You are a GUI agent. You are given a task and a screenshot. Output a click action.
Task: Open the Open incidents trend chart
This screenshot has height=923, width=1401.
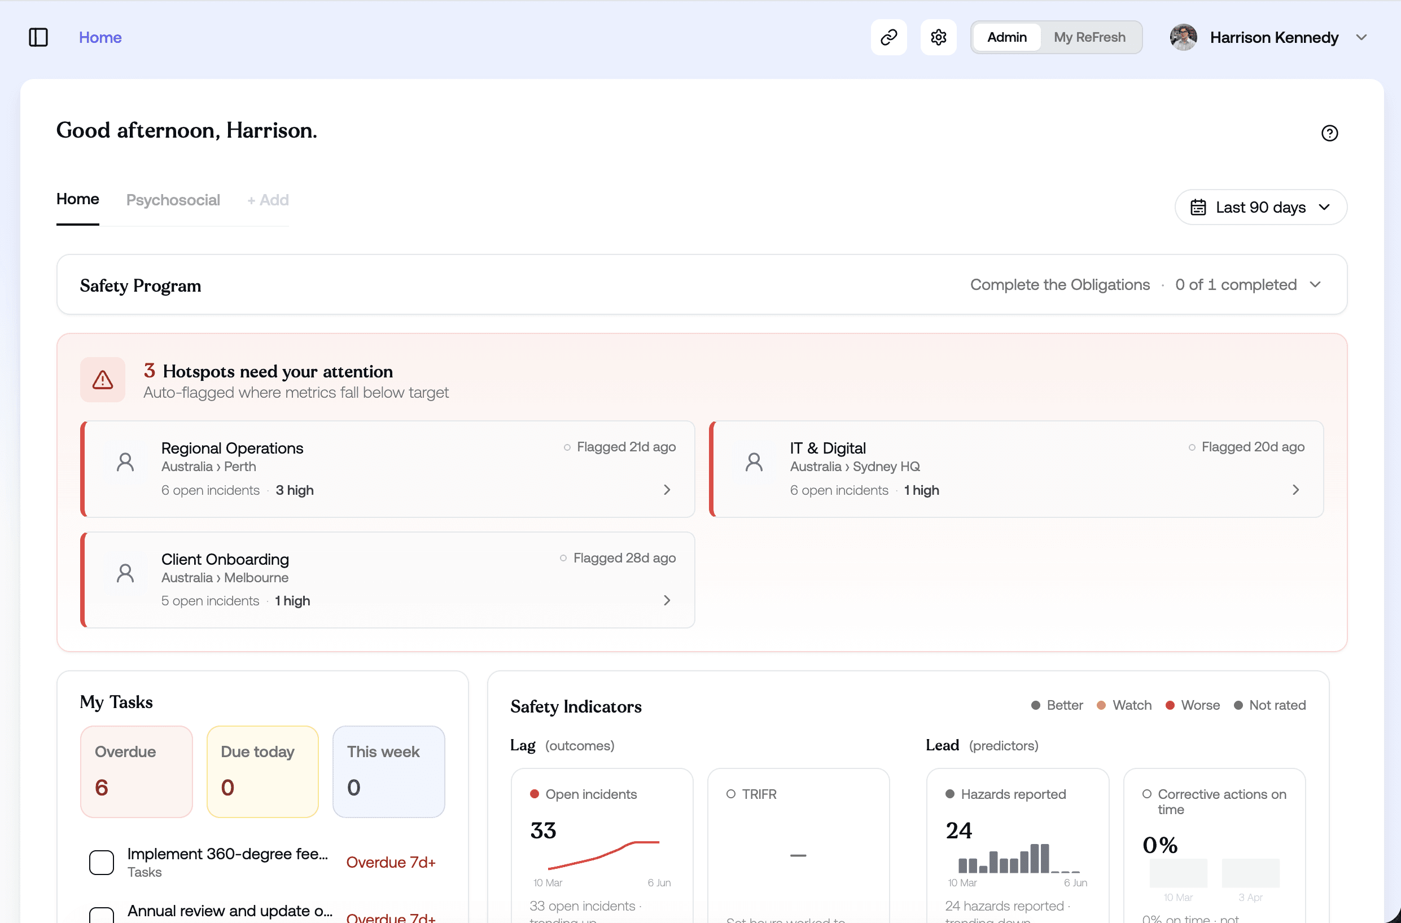[603, 855]
